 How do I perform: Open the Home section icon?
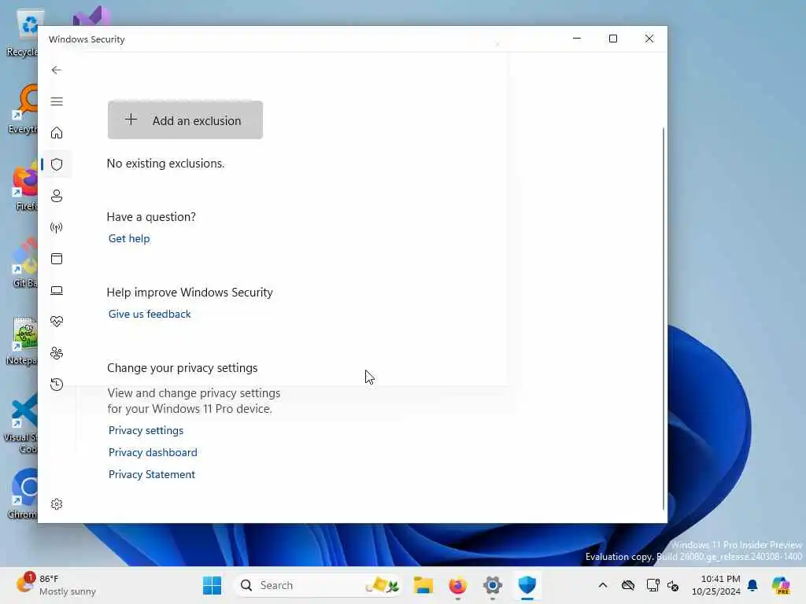(57, 133)
